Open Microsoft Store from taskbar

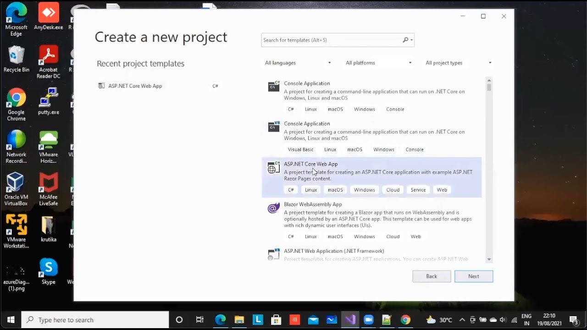click(276, 320)
